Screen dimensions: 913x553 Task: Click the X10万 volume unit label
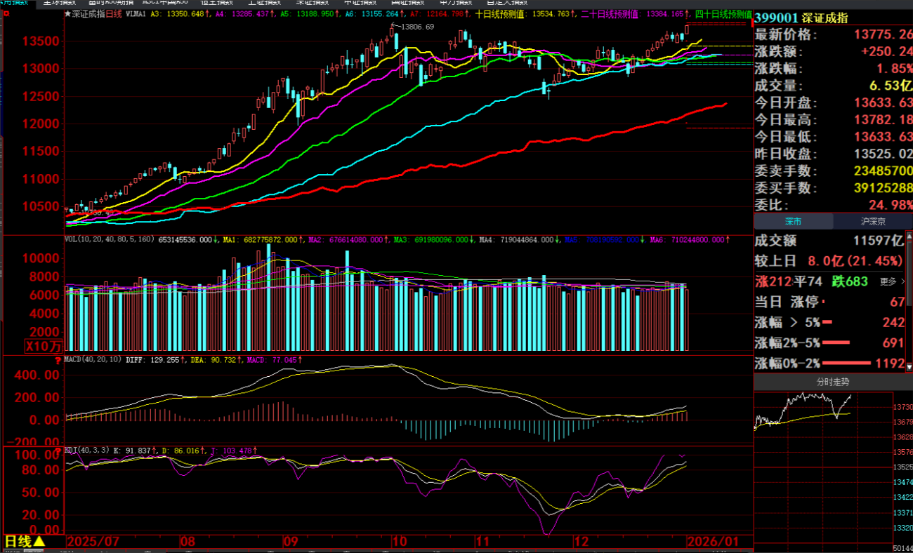coord(44,346)
